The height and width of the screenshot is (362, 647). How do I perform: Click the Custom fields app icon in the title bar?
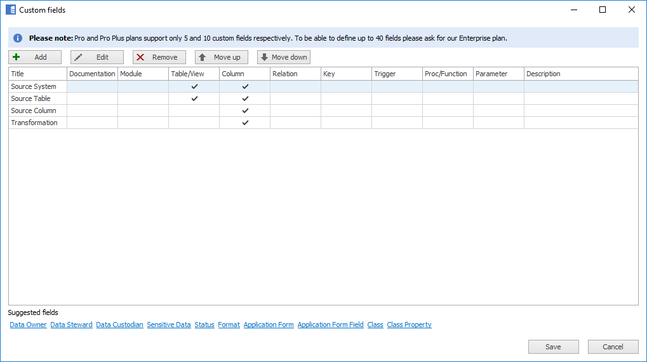(10, 10)
